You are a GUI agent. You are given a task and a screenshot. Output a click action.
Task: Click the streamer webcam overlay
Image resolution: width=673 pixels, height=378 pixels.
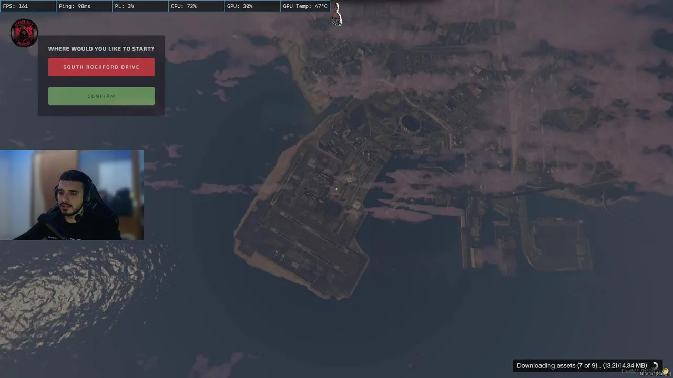point(72,195)
